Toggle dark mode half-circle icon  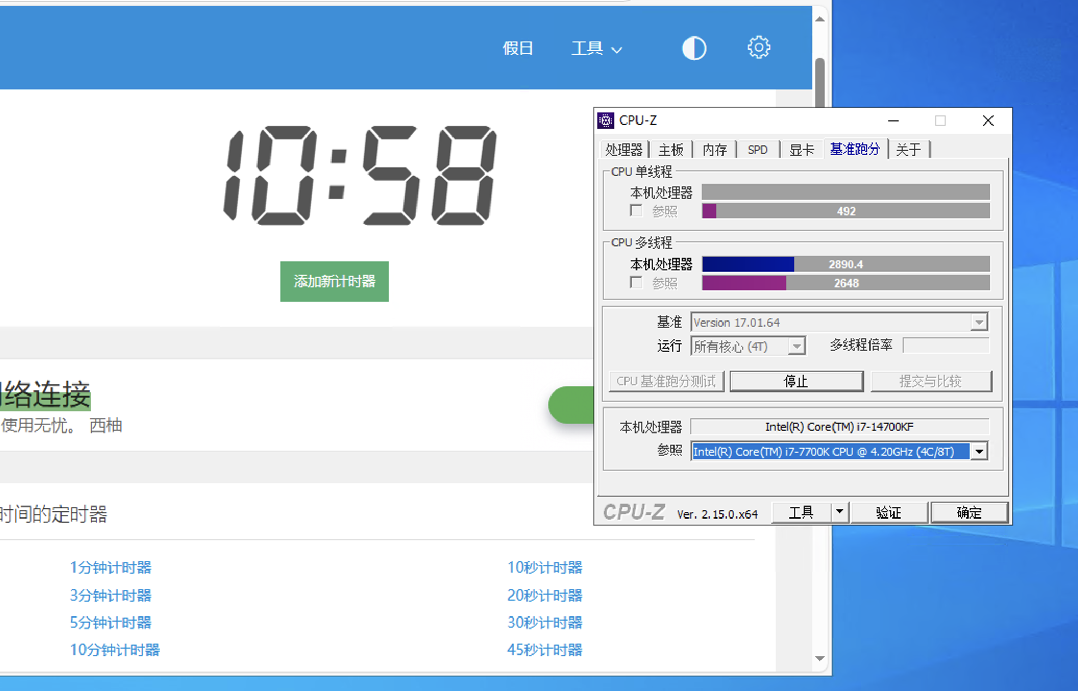click(x=694, y=48)
